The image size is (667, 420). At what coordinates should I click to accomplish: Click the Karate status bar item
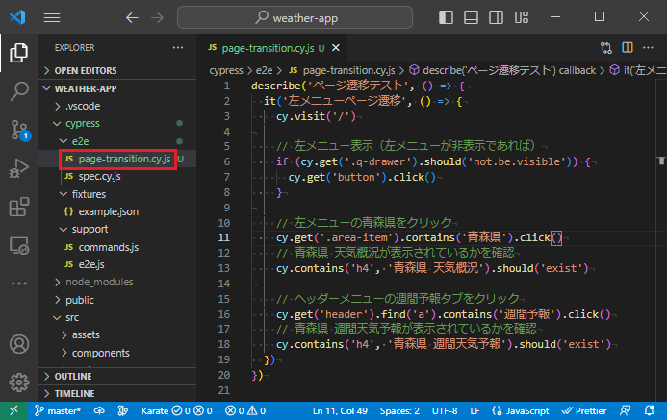coord(176,410)
